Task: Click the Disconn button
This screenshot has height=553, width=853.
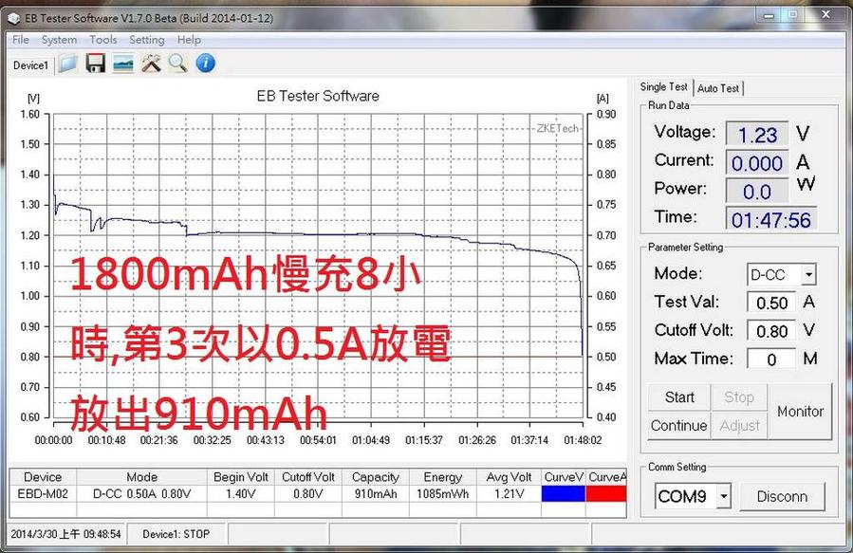Action: pos(782,496)
